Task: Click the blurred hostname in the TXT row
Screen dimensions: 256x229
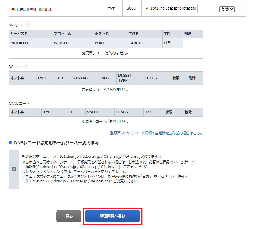Action: pyautogui.click(x=31, y=9)
